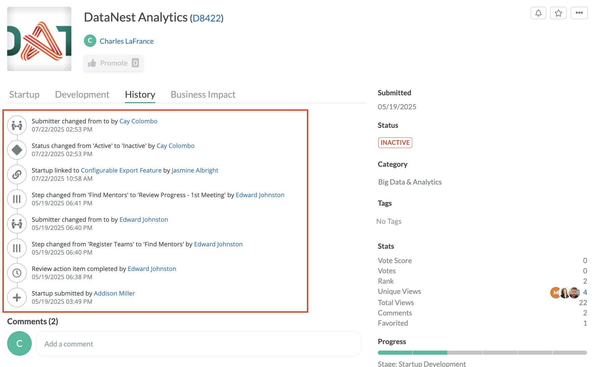The height and width of the screenshot is (367, 596).
Task: Open Edward Johnston link in Find Mentors entry
Action: 218,244
